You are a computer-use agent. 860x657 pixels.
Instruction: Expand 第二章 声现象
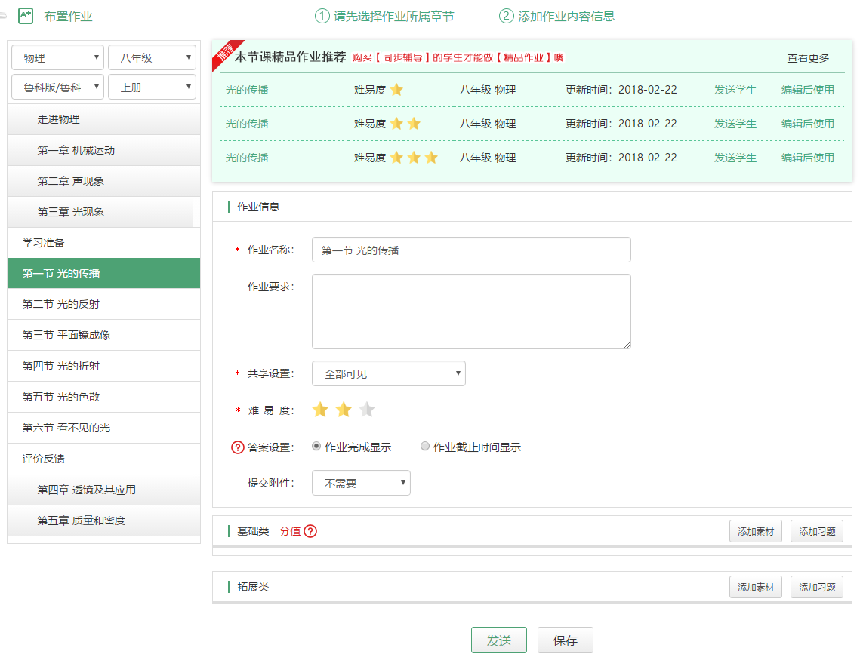pos(103,181)
